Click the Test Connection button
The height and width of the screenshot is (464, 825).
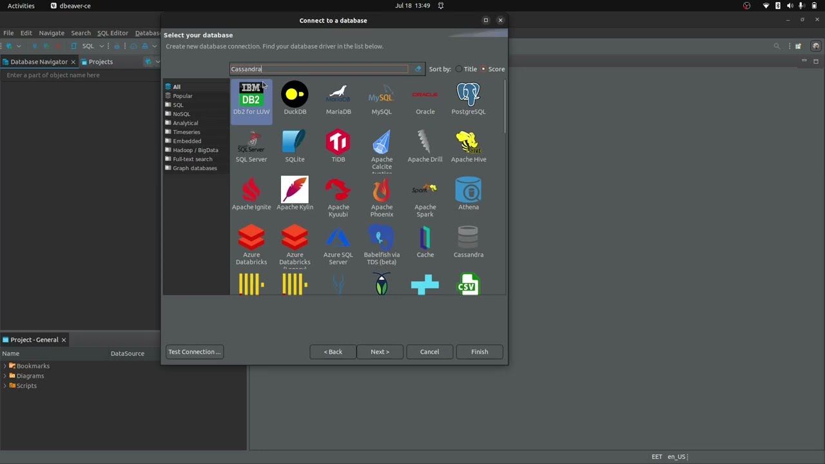tap(194, 352)
